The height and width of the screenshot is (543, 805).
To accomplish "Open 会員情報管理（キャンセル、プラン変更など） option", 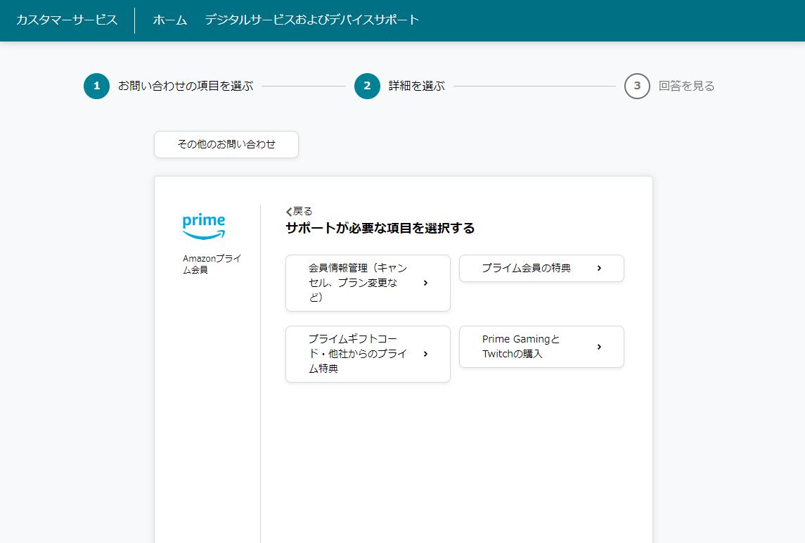I will coord(368,283).
